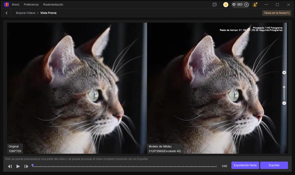The image size is (295, 175).
Task: Zoom out with the minus button
Action: (x=284, y=103)
